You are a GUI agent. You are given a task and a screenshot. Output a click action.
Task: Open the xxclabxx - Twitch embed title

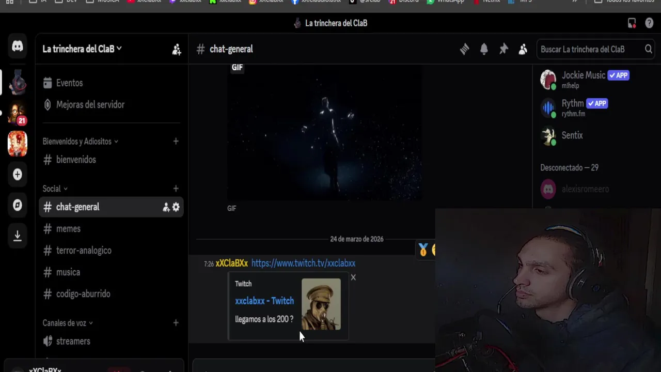(x=264, y=301)
